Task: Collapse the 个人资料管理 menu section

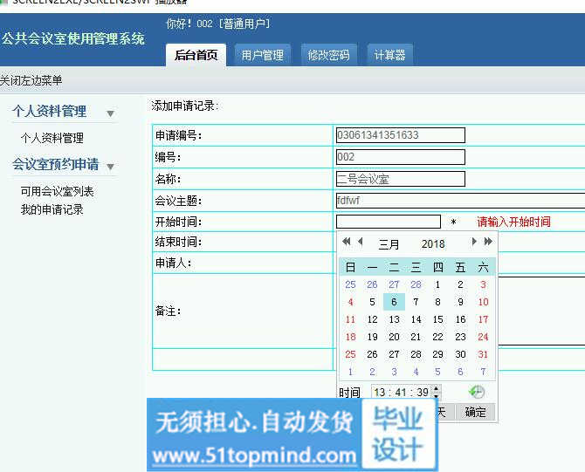Action: click(110, 113)
